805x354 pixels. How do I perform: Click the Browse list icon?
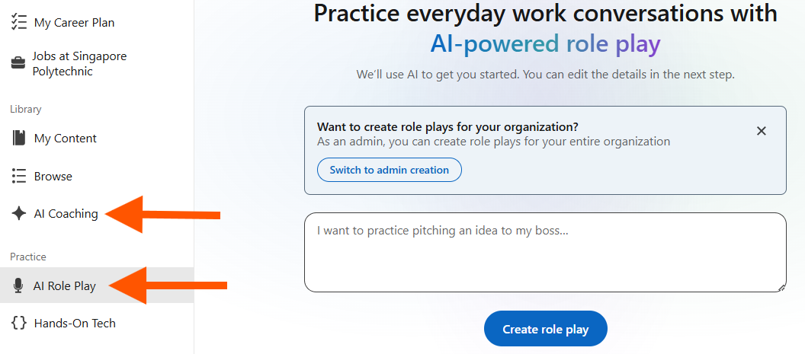18,176
